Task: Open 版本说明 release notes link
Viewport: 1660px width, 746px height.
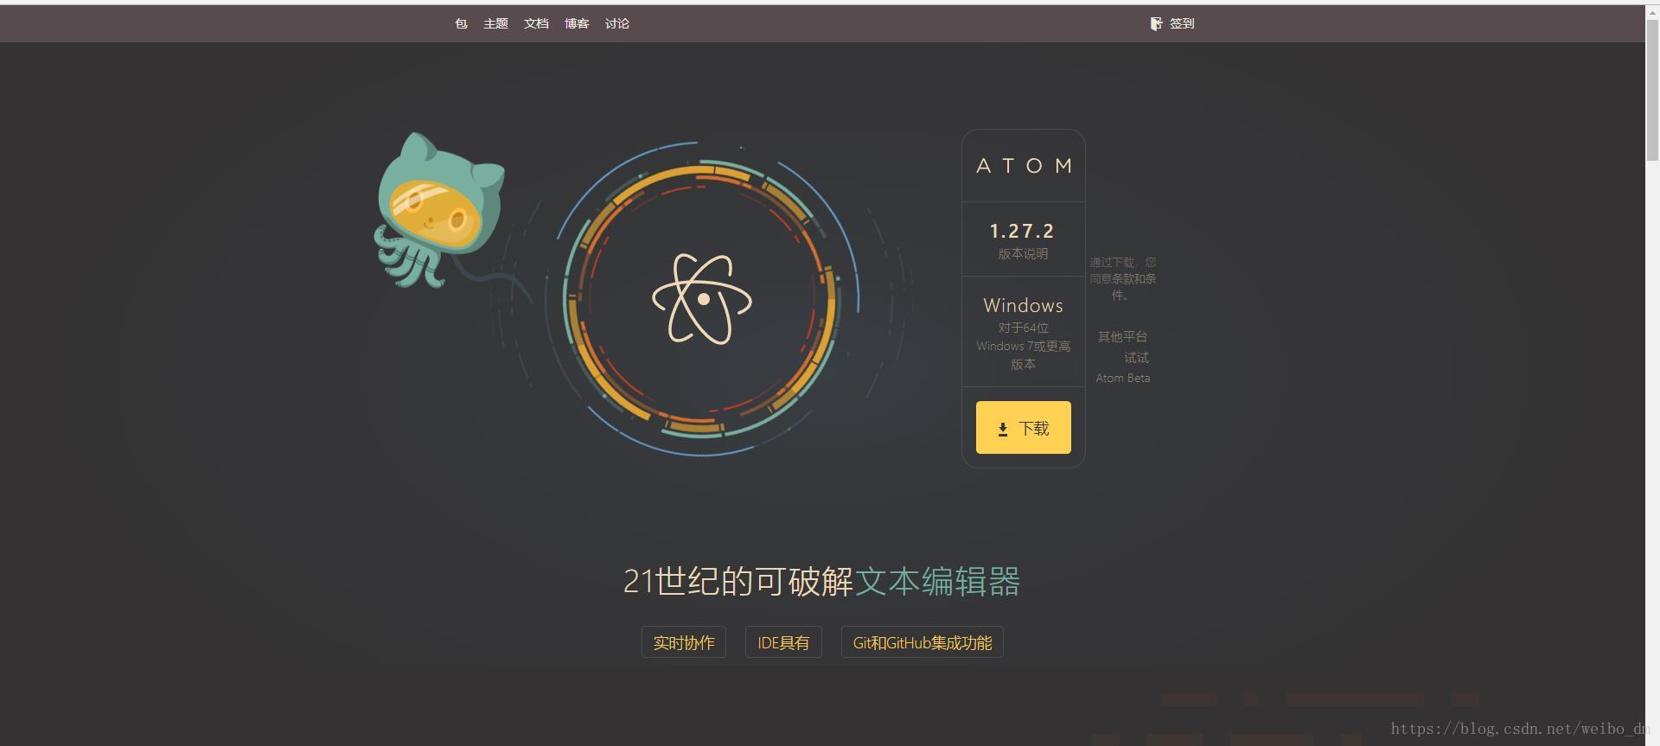Action: point(1023,253)
